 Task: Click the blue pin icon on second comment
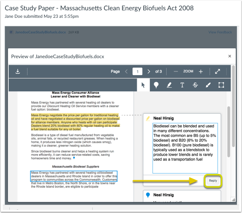pos(148,195)
